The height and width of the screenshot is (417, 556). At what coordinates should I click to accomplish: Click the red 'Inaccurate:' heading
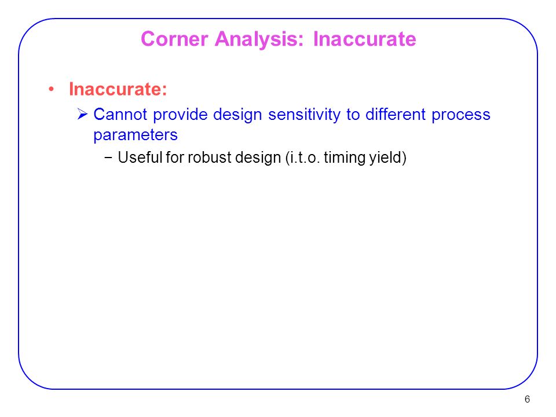click(118, 89)
